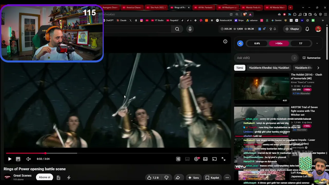
Task: Open the thumbnail image icon beside play
Action: tap(18, 159)
